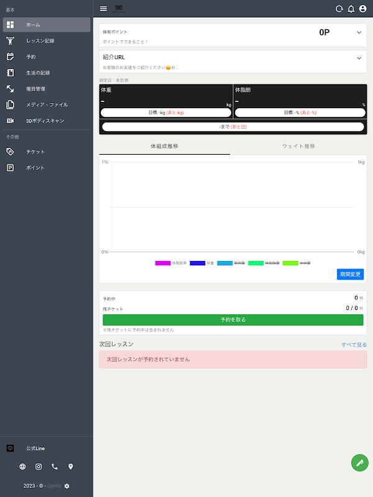Open the user account icon

coord(363,9)
